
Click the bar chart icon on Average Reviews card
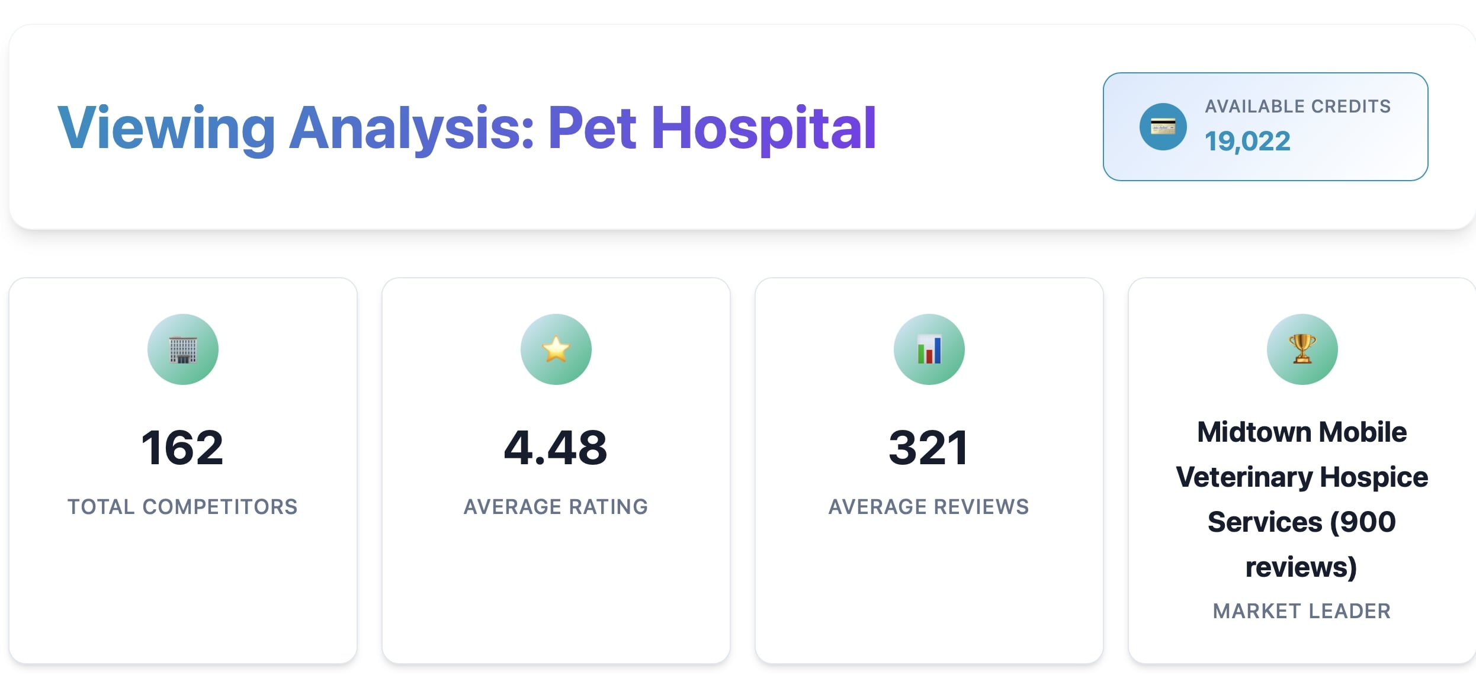point(929,349)
